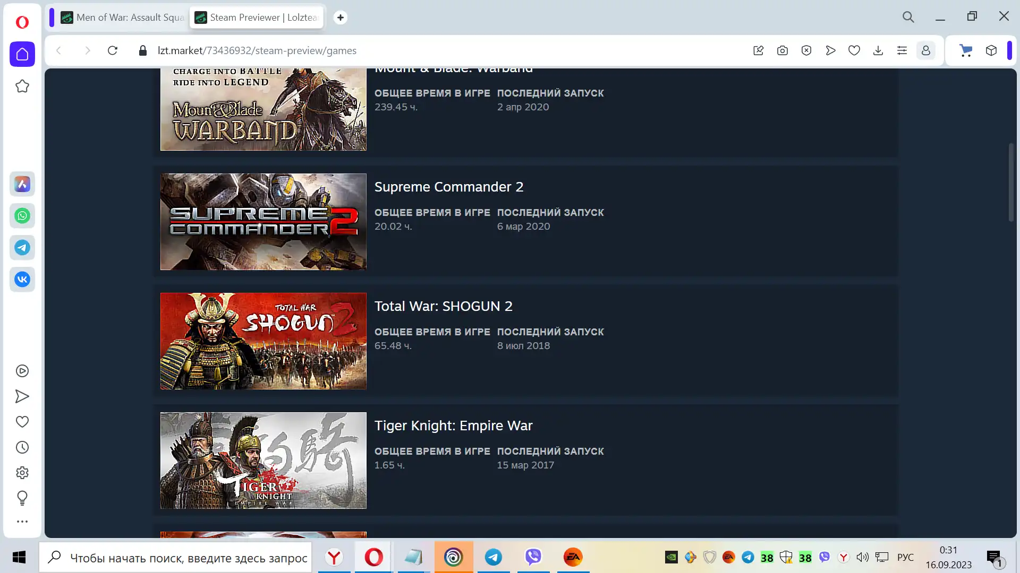1020x573 pixels.
Task: Open Opera from the taskbar
Action: 374,557
